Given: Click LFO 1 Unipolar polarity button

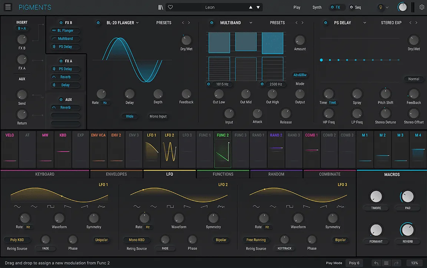Looking at the screenshot, I should [101, 240].
